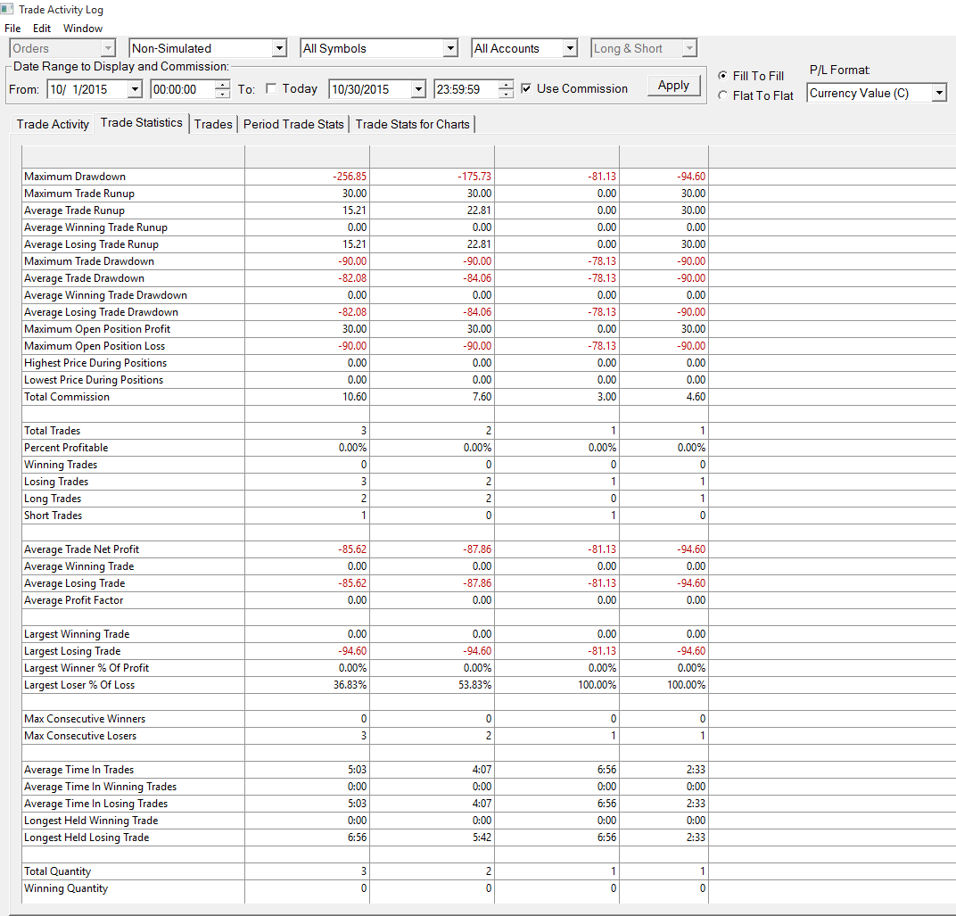Select the Max Consecutive Winners label

pyautogui.click(x=85, y=720)
